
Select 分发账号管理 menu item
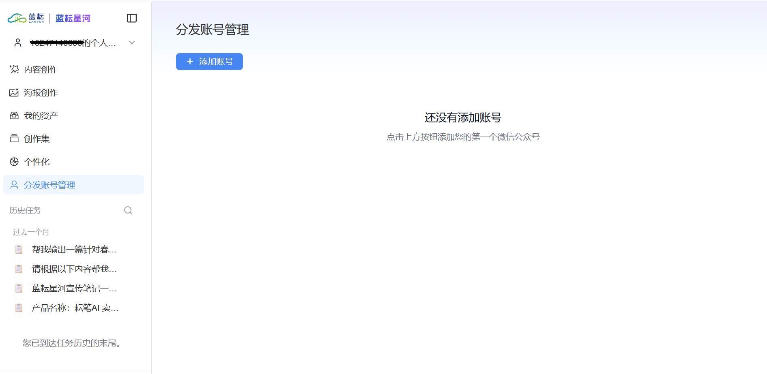click(73, 185)
